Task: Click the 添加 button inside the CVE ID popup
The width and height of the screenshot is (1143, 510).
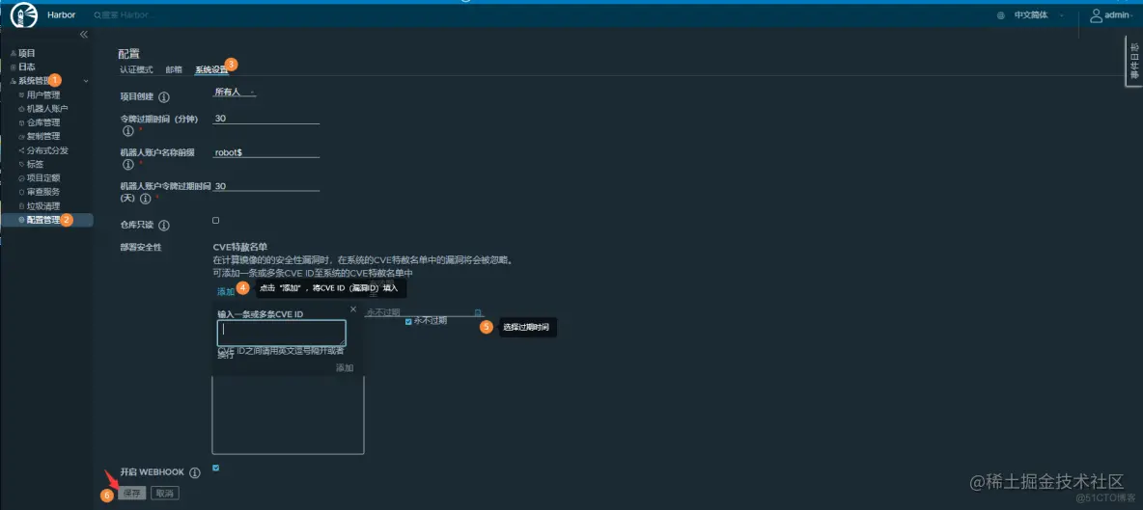Action: pos(345,368)
